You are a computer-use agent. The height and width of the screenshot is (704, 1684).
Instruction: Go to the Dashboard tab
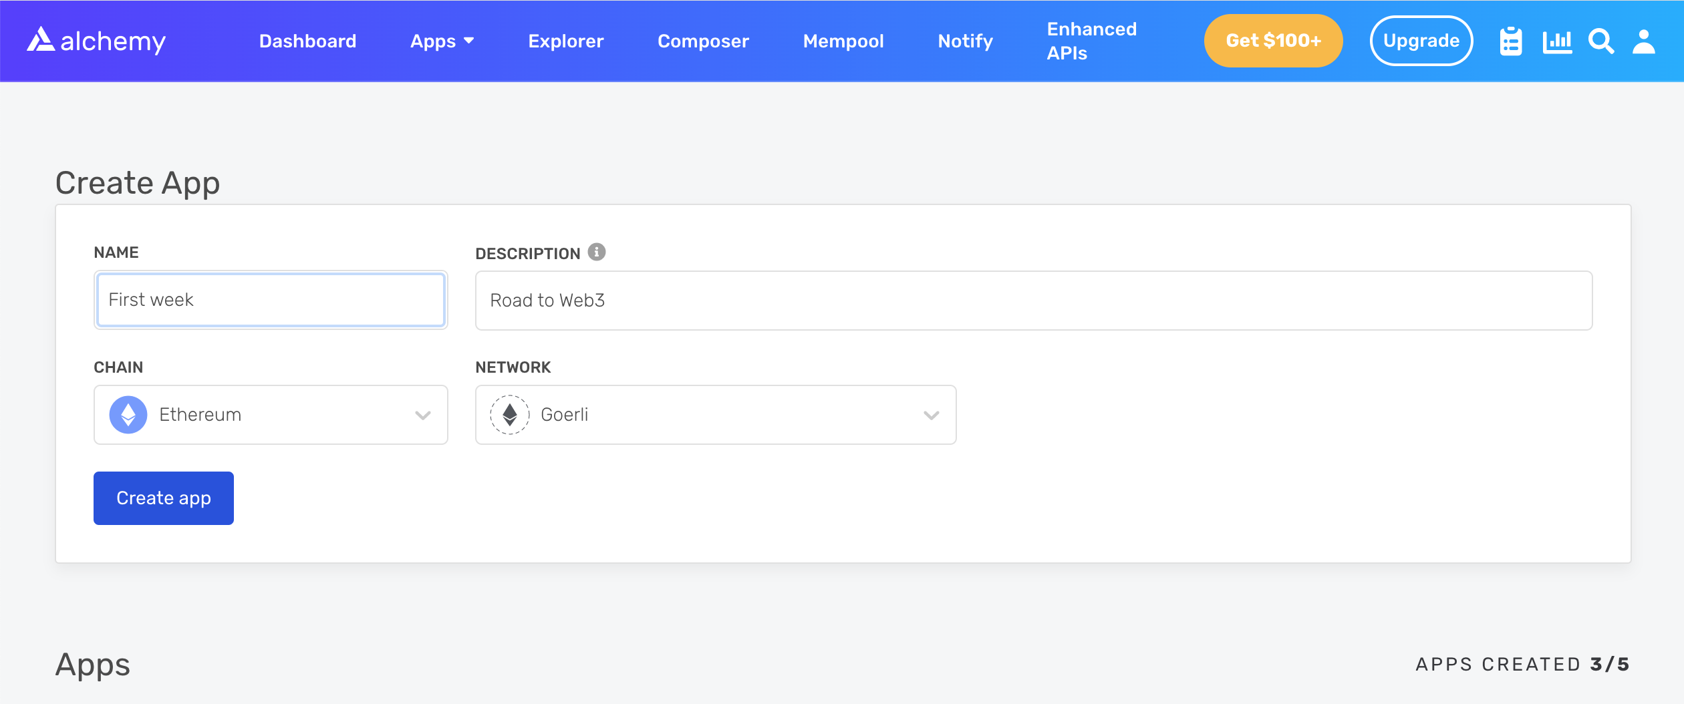[307, 41]
